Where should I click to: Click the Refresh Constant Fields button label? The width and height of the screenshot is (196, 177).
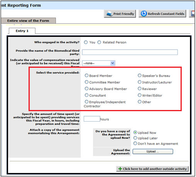tap(166, 14)
